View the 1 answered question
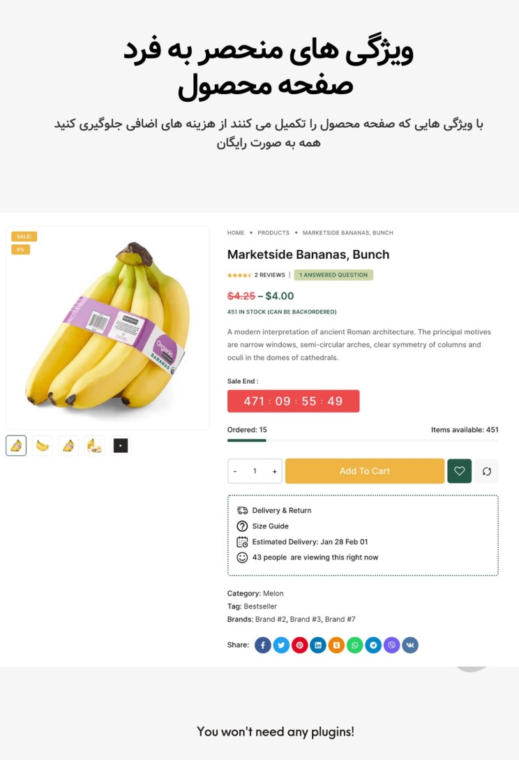The height and width of the screenshot is (760, 519). click(x=334, y=275)
